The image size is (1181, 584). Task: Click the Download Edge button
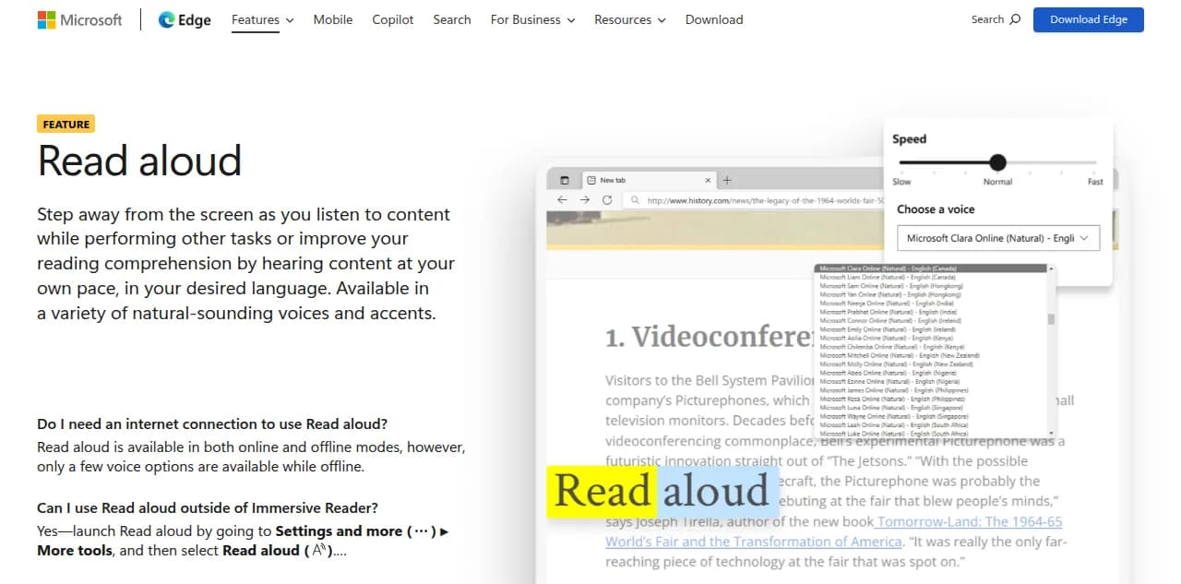click(x=1089, y=19)
